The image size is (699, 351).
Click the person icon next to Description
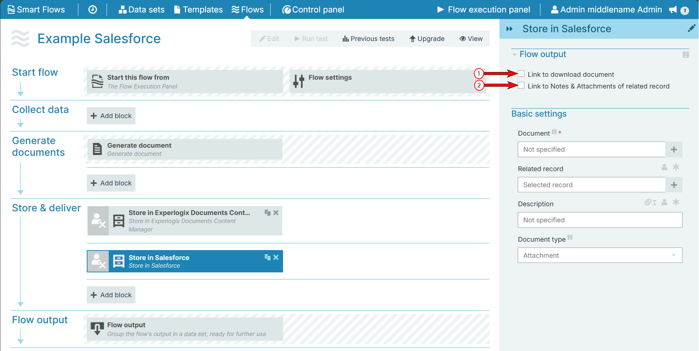[x=665, y=202]
